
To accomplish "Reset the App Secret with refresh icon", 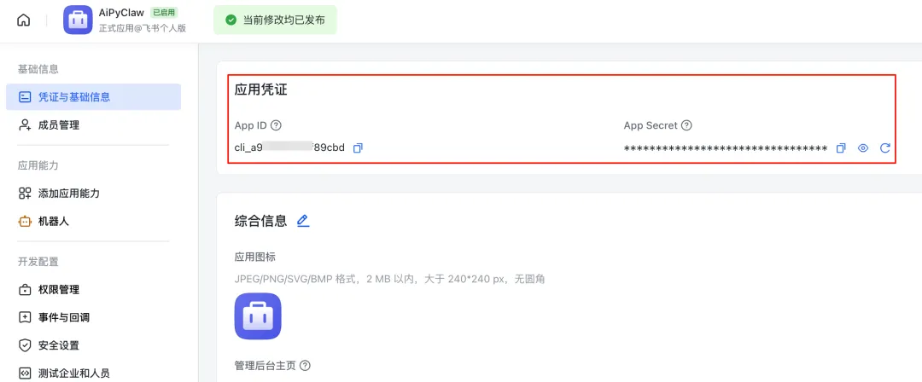I will tap(885, 148).
